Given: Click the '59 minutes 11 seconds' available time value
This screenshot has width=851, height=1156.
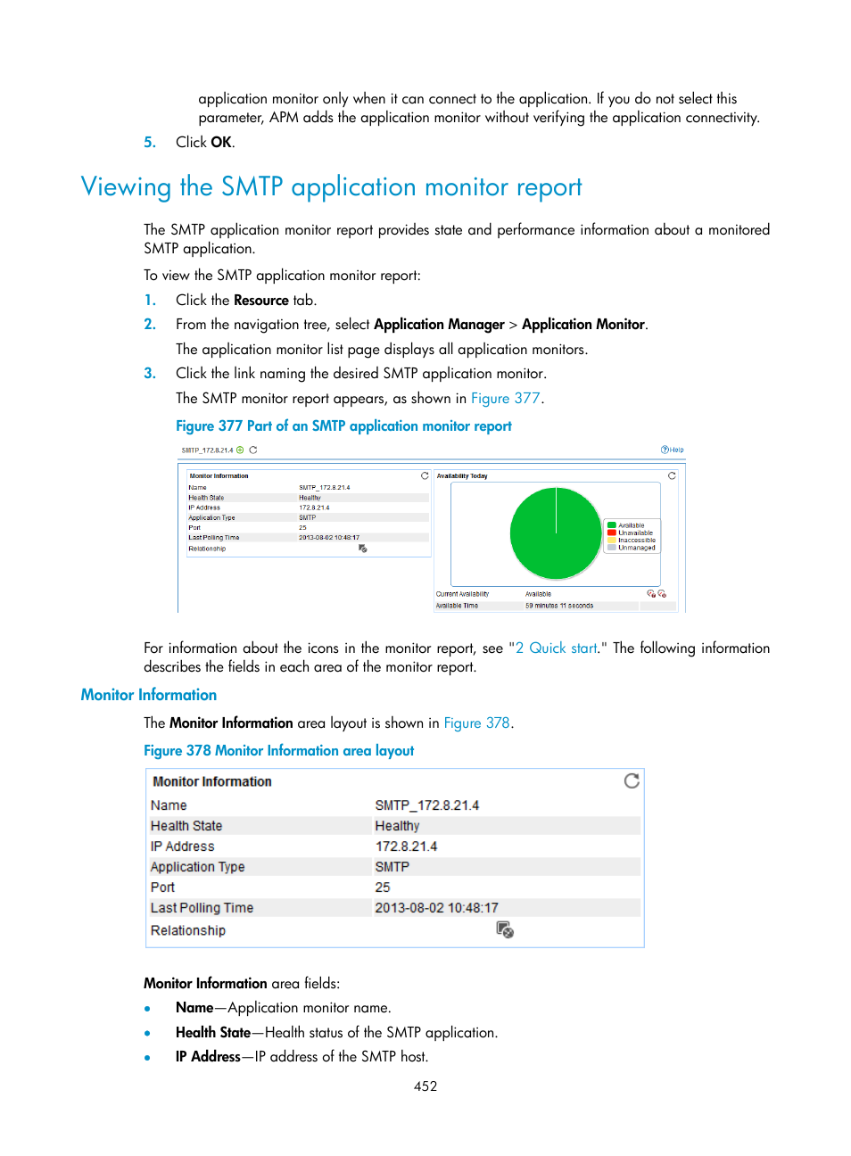Looking at the screenshot, I should point(559,606).
